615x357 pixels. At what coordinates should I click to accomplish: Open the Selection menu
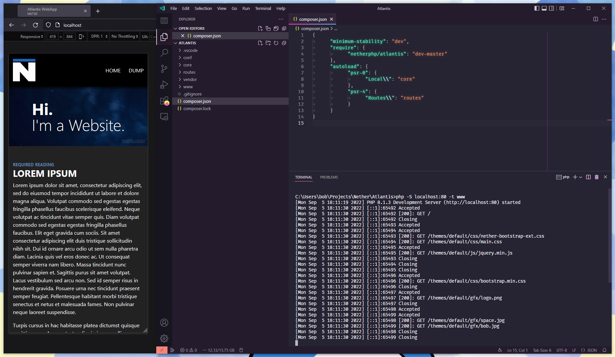coord(203,8)
